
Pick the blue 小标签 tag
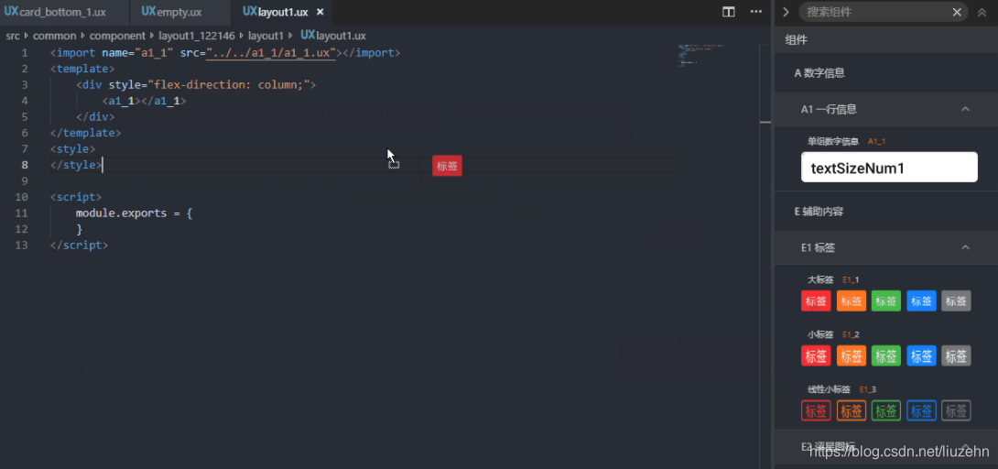click(921, 355)
